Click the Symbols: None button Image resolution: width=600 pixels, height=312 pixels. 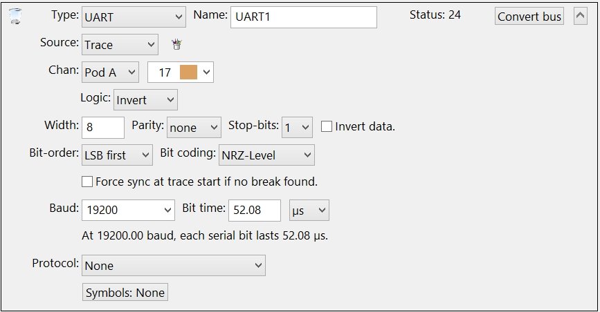coord(125,293)
